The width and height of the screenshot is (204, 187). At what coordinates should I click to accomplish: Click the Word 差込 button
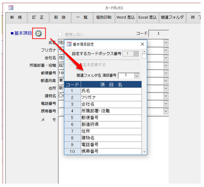126,18
